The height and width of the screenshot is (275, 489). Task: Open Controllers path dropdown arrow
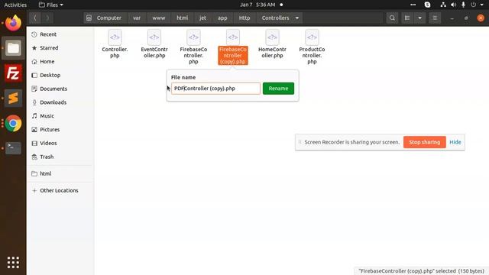coord(297,18)
